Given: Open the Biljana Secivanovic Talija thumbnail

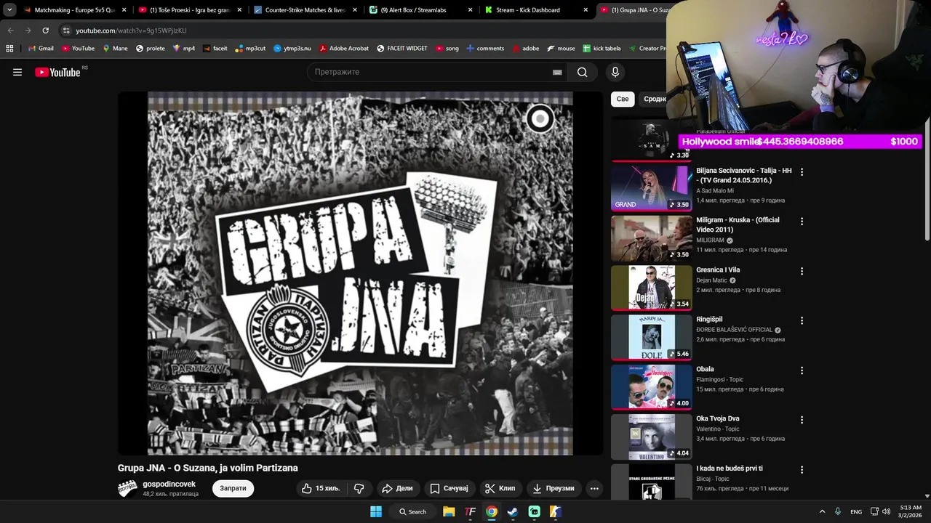Looking at the screenshot, I should coord(651,188).
